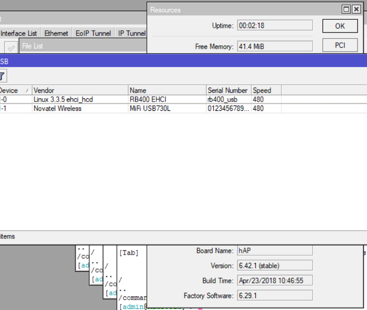This screenshot has width=367, height=310.
Task: Open the EoIP Tunnel tab
Action: (93, 33)
